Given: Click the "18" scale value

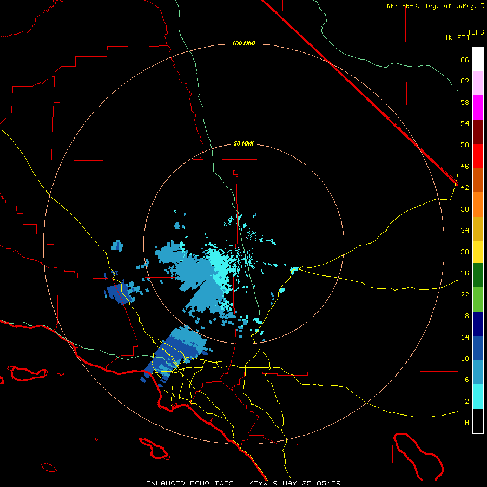Looking at the screenshot, I should [465, 316].
